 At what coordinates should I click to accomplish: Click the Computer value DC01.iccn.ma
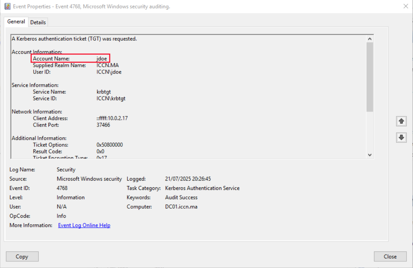click(181, 207)
